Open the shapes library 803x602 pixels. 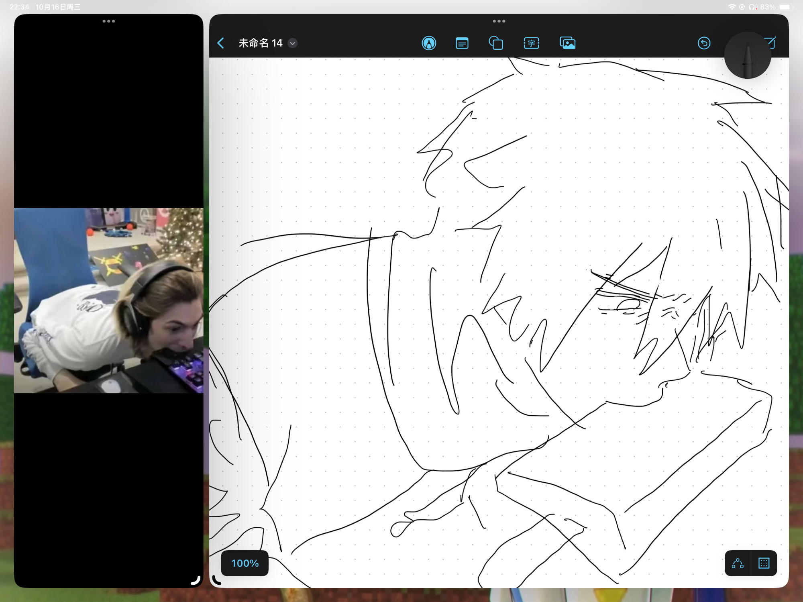point(496,43)
